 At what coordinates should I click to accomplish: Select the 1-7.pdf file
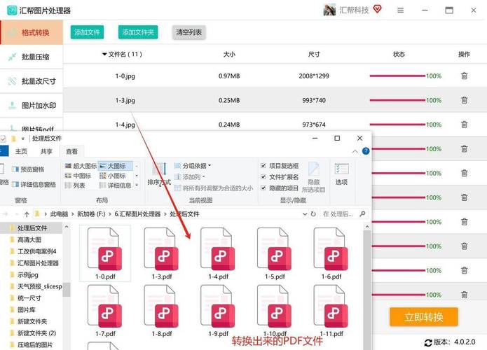coord(105,311)
